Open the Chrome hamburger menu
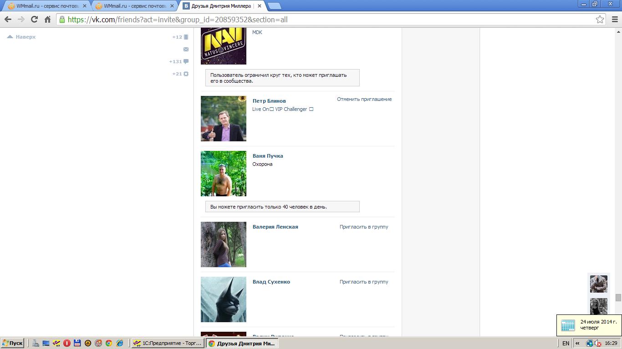The width and height of the screenshot is (622, 349). (614, 20)
